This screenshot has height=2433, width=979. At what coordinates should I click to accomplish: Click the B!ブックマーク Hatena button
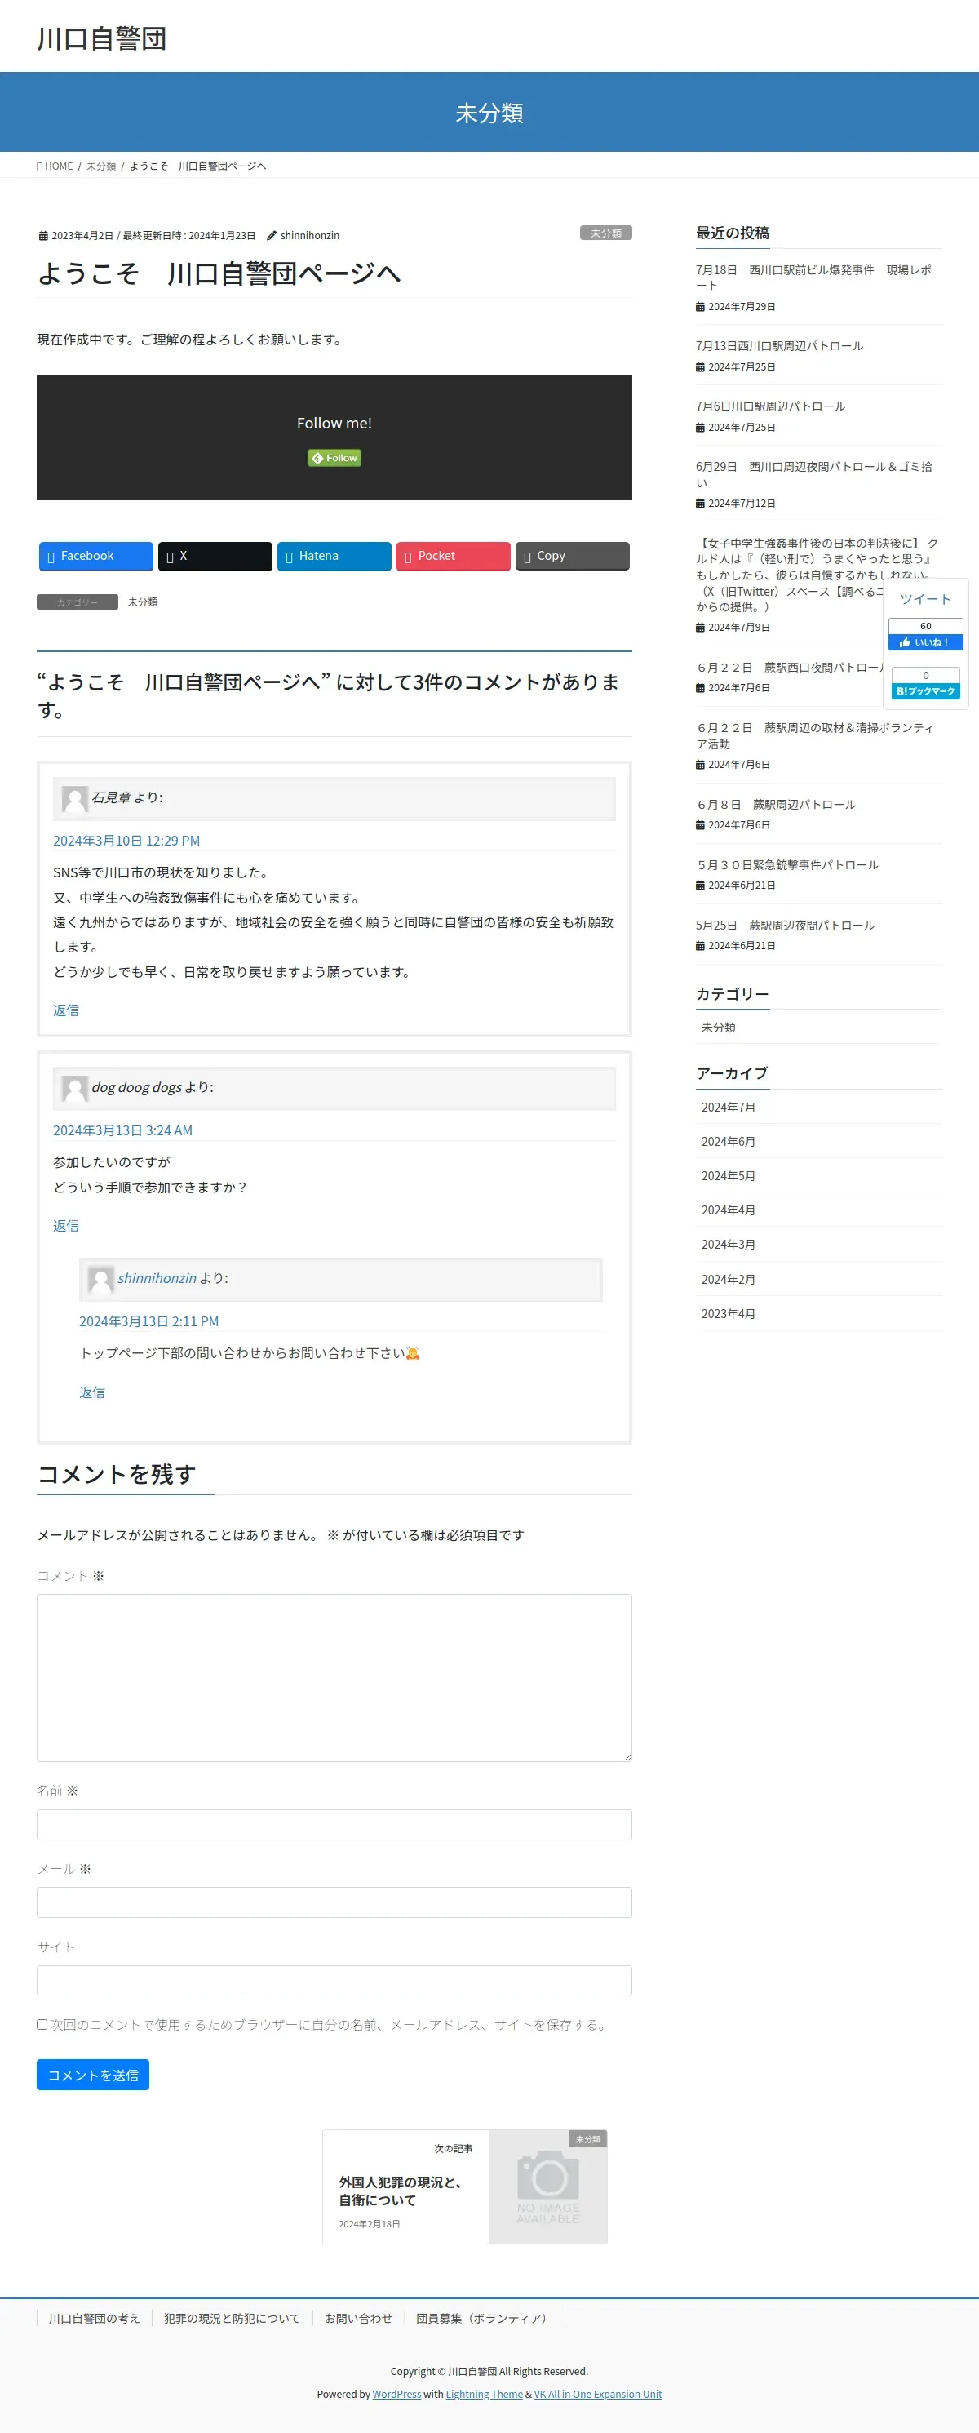(925, 691)
